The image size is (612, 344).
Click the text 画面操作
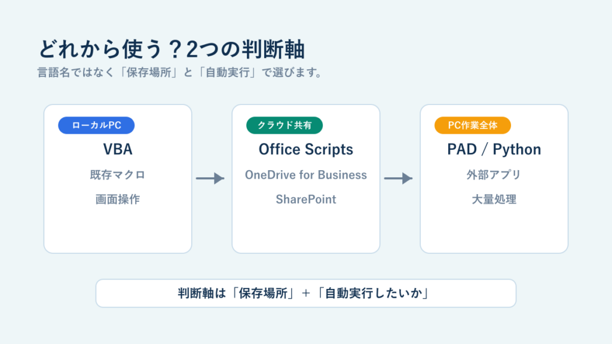118,199
